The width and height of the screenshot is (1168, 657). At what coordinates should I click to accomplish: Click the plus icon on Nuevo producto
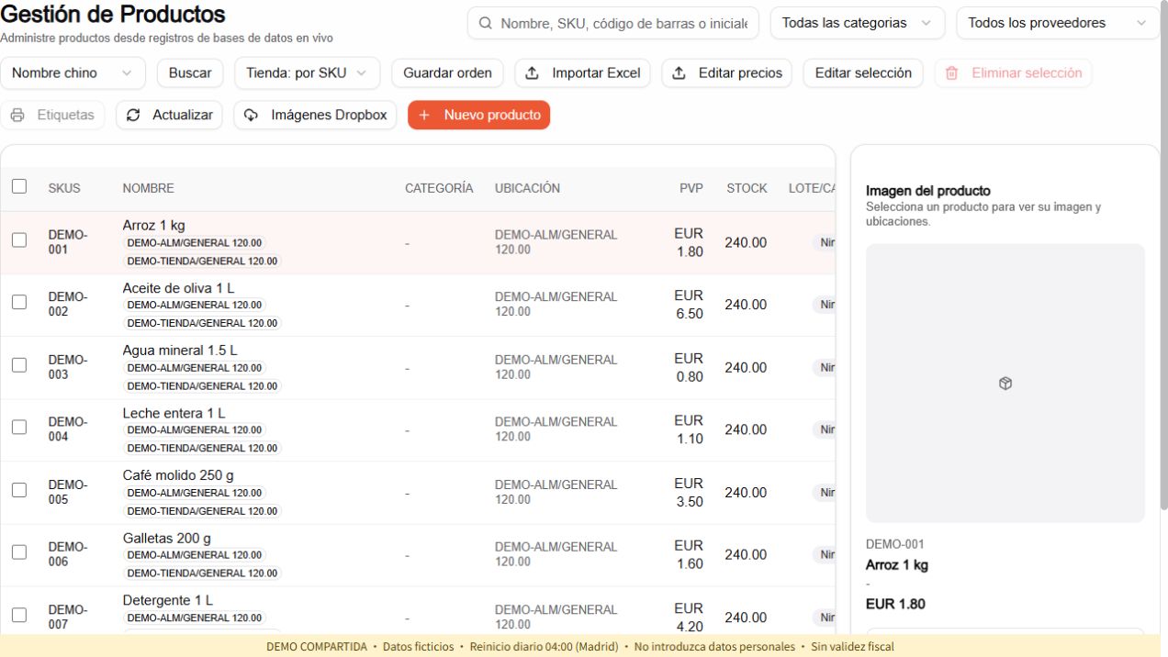tap(424, 116)
